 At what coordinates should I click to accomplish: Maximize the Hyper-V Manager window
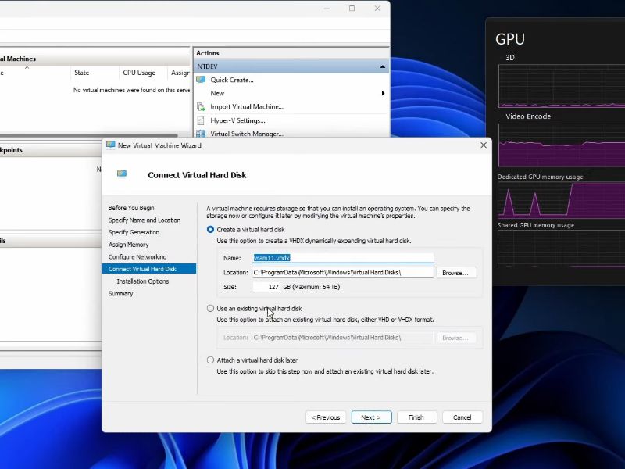[x=352, y=8]
